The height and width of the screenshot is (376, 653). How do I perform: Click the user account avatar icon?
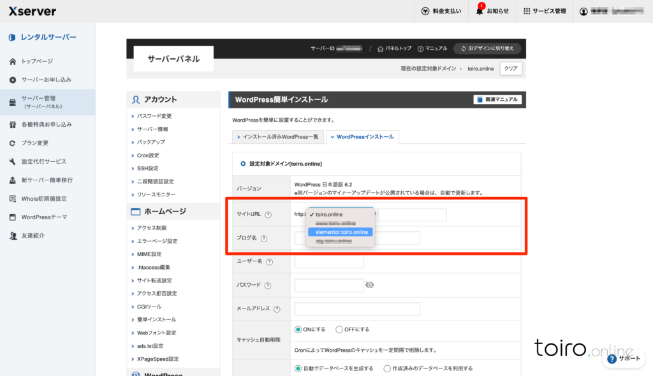[x=583, y=11]
